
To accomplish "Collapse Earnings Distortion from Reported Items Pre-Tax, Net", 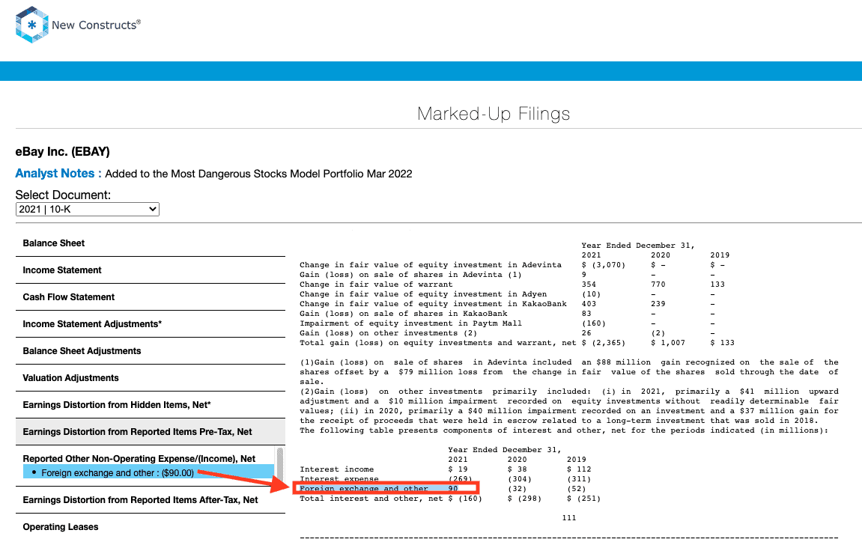I will 150,432.
